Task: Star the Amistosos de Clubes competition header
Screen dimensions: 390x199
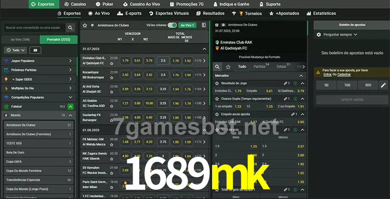Action: (x=85, y=25)
